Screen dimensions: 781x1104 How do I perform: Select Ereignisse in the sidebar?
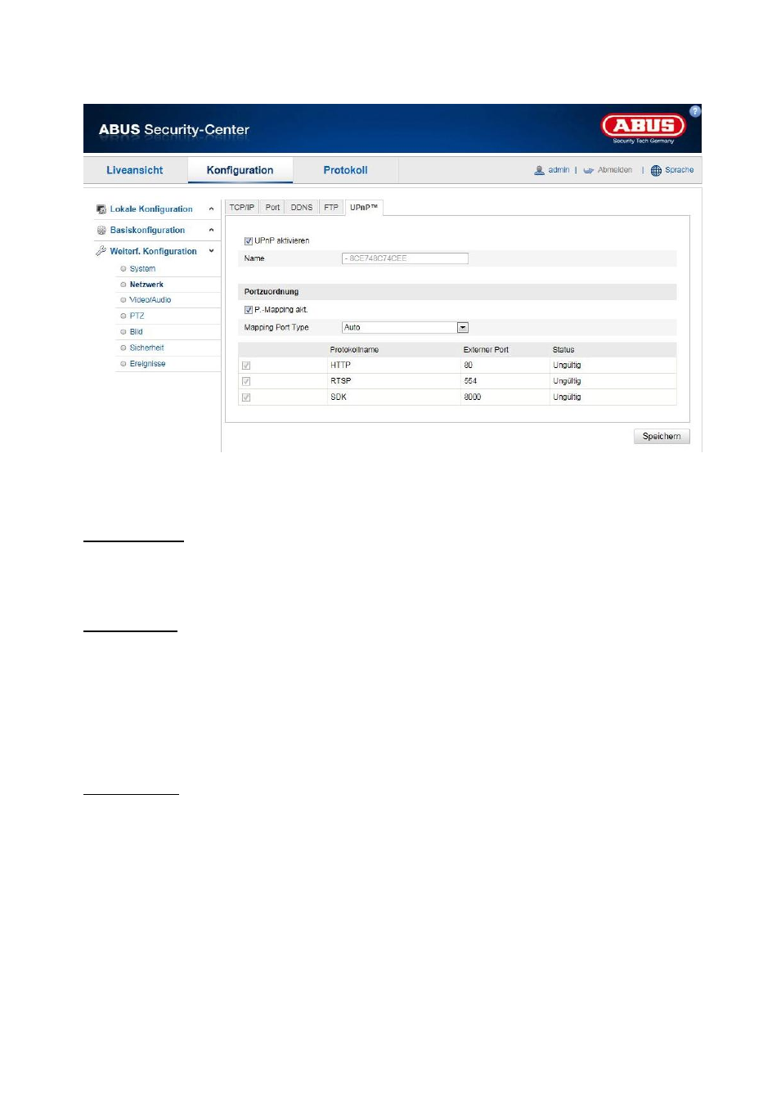[147, 364]
